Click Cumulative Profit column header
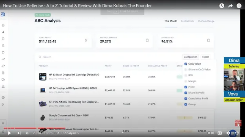 [157, 66]
